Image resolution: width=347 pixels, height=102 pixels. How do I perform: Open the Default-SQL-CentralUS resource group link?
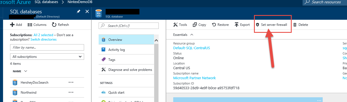pyautogui.click(x=192, y=48)
